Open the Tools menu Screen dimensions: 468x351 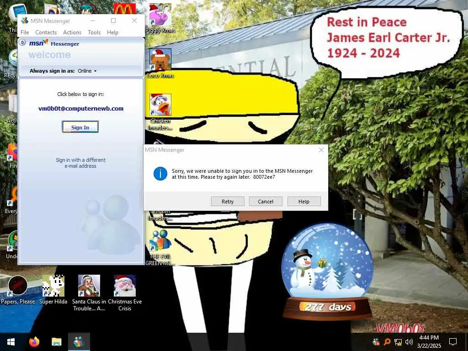[94, 32]
